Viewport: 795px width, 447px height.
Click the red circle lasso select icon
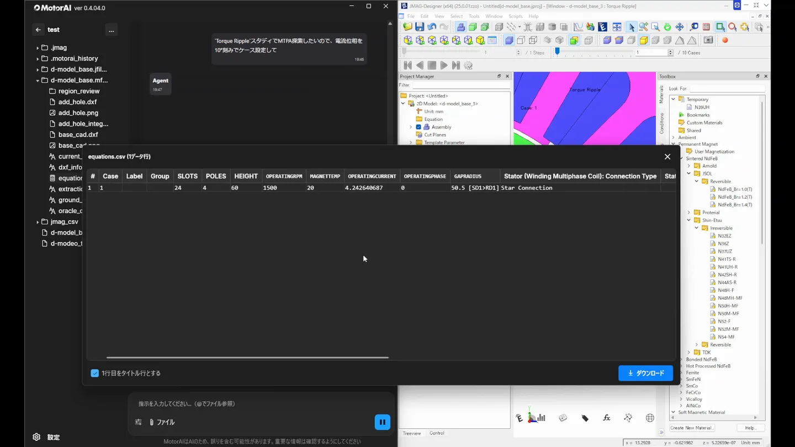click(733, 27)
